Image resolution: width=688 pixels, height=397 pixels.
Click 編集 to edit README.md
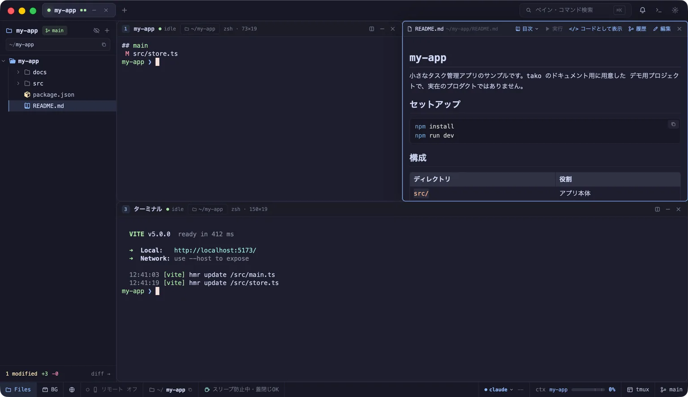[x=662, y=29]
